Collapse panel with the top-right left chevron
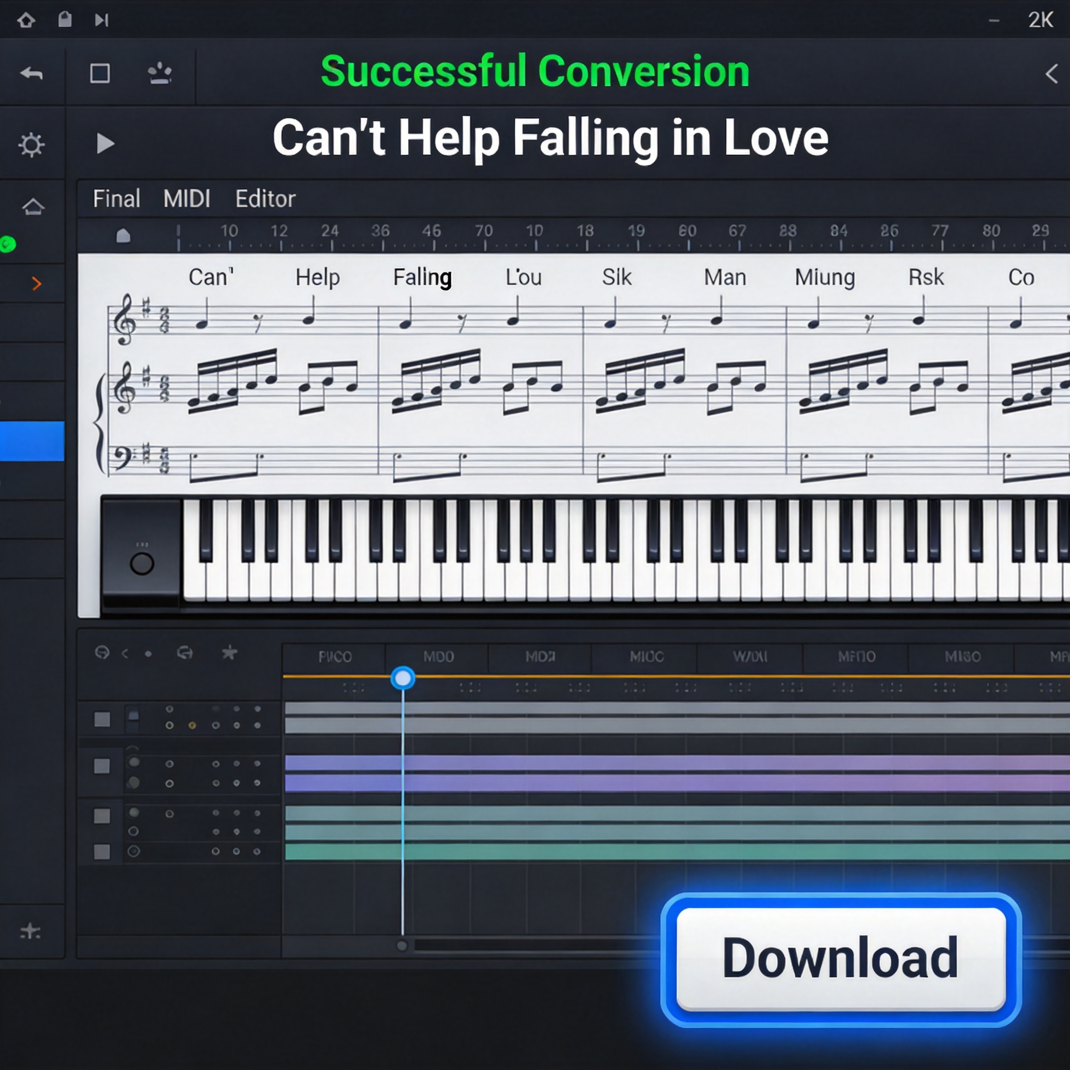 tap(1051, 74)
